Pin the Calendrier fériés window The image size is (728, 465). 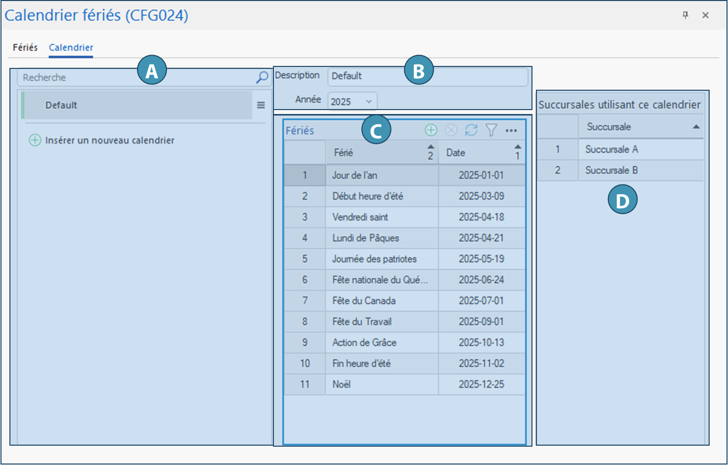click(685, 15)
